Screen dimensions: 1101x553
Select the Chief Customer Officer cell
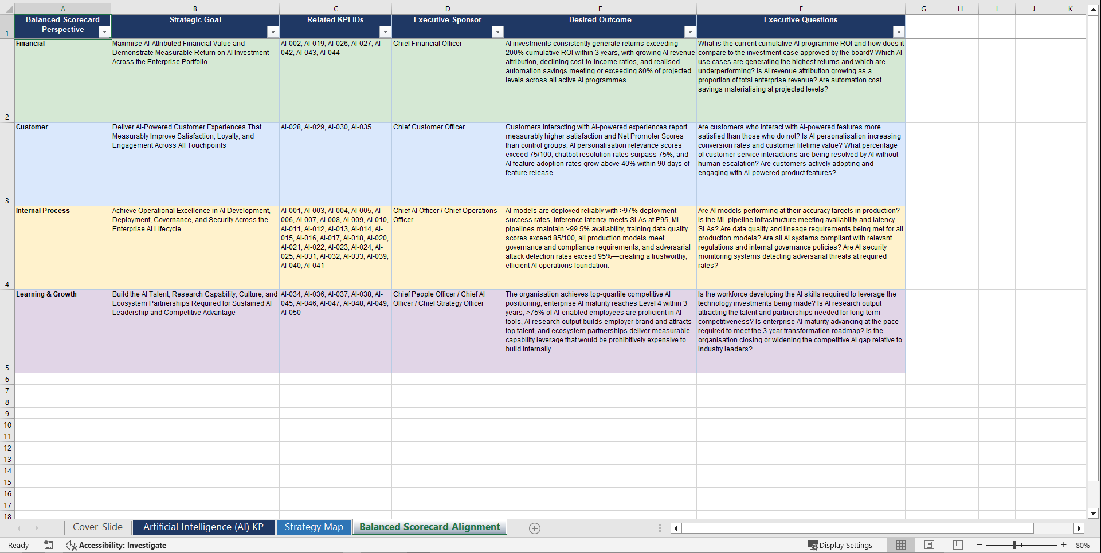pos(448,164)
